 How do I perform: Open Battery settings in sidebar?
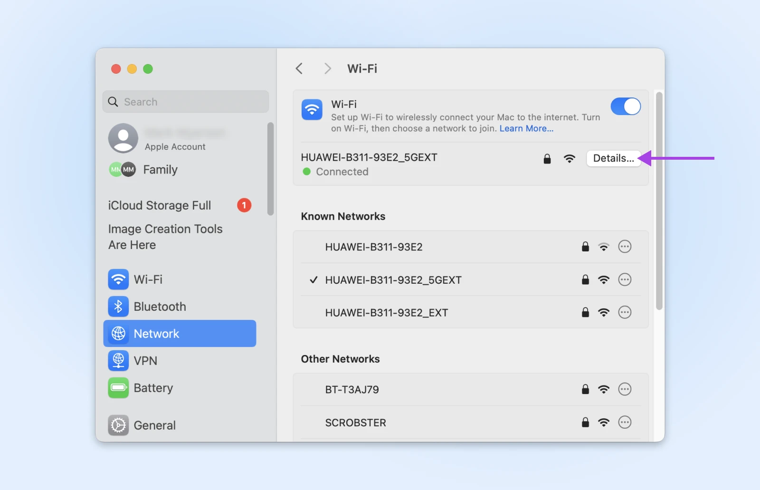coord(118,388)
